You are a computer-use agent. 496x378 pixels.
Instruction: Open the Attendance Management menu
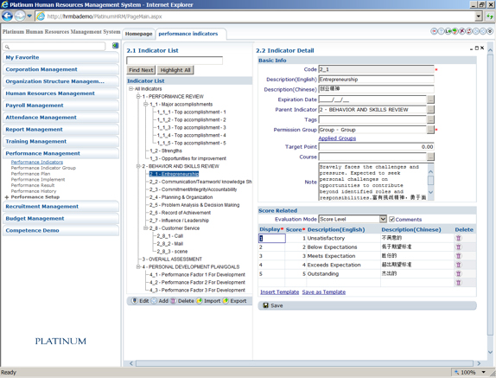click(60, 118)
